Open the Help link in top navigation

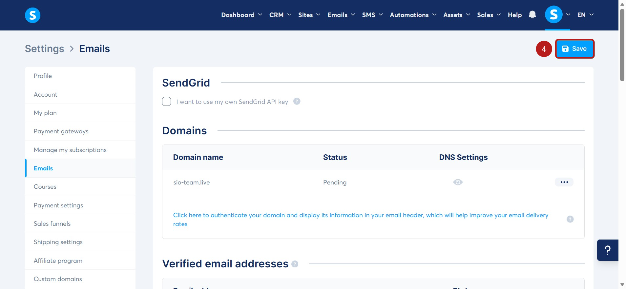(515, 15)
